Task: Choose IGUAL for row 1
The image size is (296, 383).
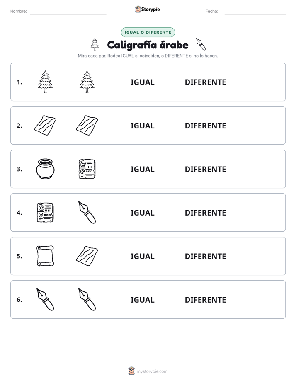Action: pos(142,82)
